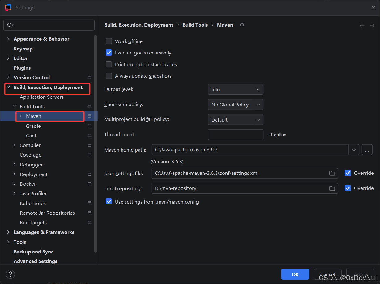The height and width of the screenshot is (284, 380).
Task: Toggle Override for Local repository
Action: coord(348,188)
